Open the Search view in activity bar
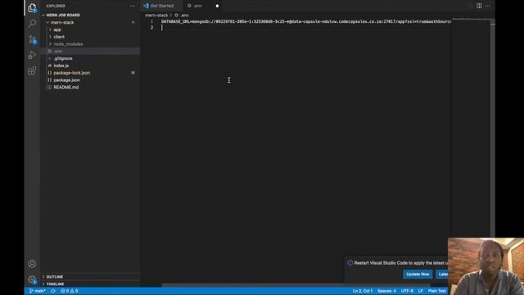 click(32, 23)
